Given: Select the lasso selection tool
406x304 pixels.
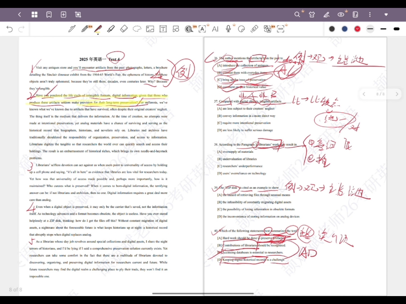Looking at the screenshot, I should [137, 28].
